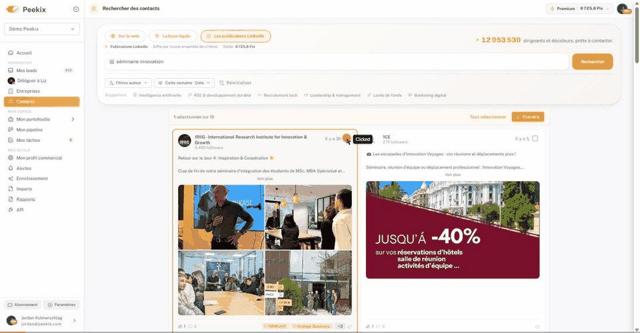Choose Leadership & management suggestion
Image resolution: width=640 pixels, height=333 pixels.
[332, 95]
